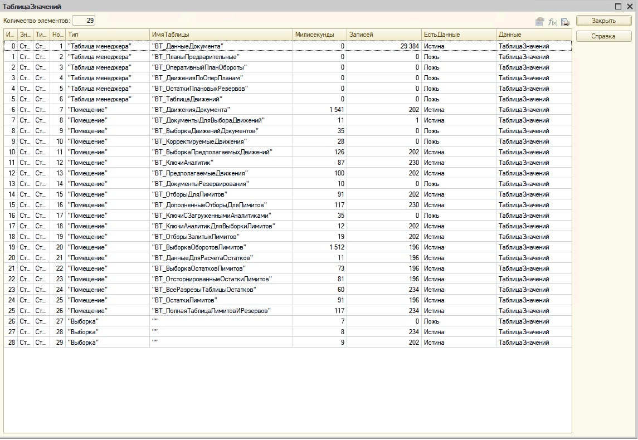Select the "ВТ_ДанныеДокумента" cell
The width and height of the screenshot is (638, 440).
coord(221,46)
